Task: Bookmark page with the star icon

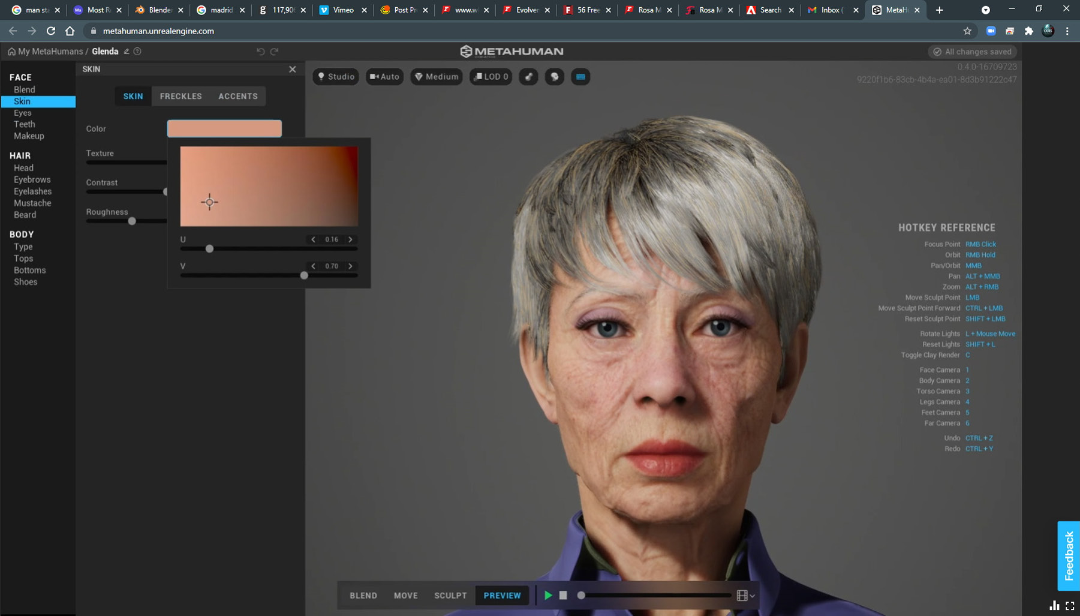Action: click(967, 31)
